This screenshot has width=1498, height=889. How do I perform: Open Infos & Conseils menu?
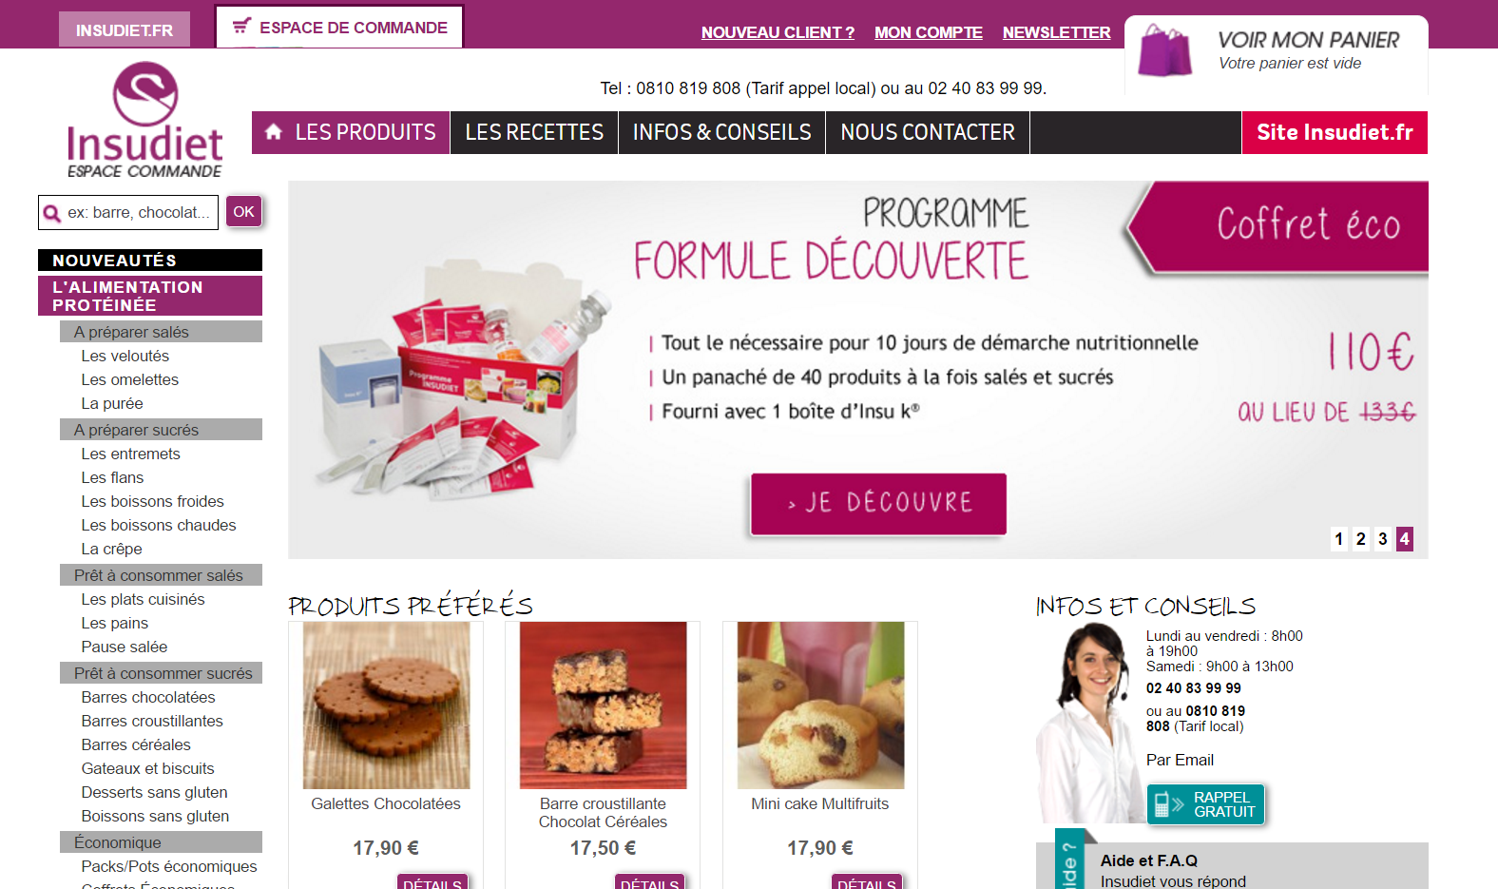[x=722, y=132]
